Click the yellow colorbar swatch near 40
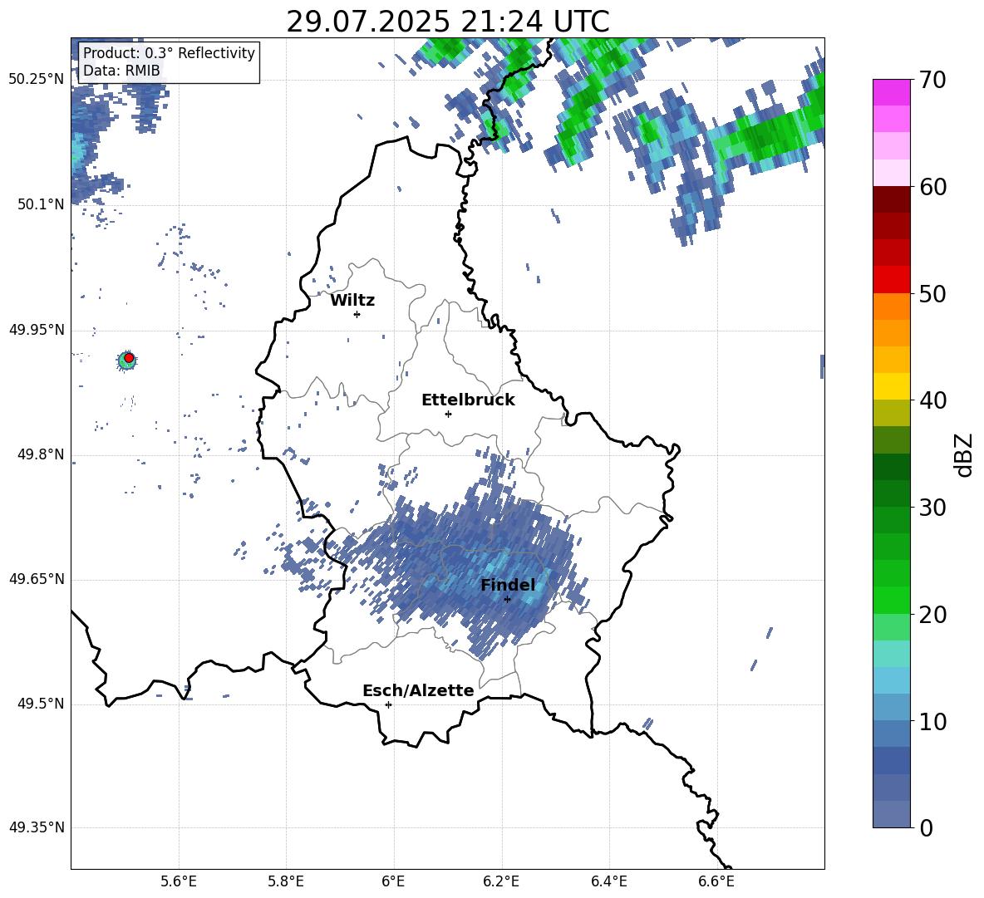 pos(892,386)
